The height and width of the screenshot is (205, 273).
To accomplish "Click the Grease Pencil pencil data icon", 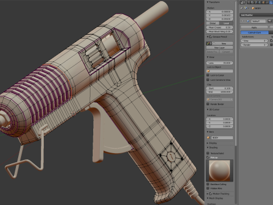I will pyautogui.click(x=208, y=43).
